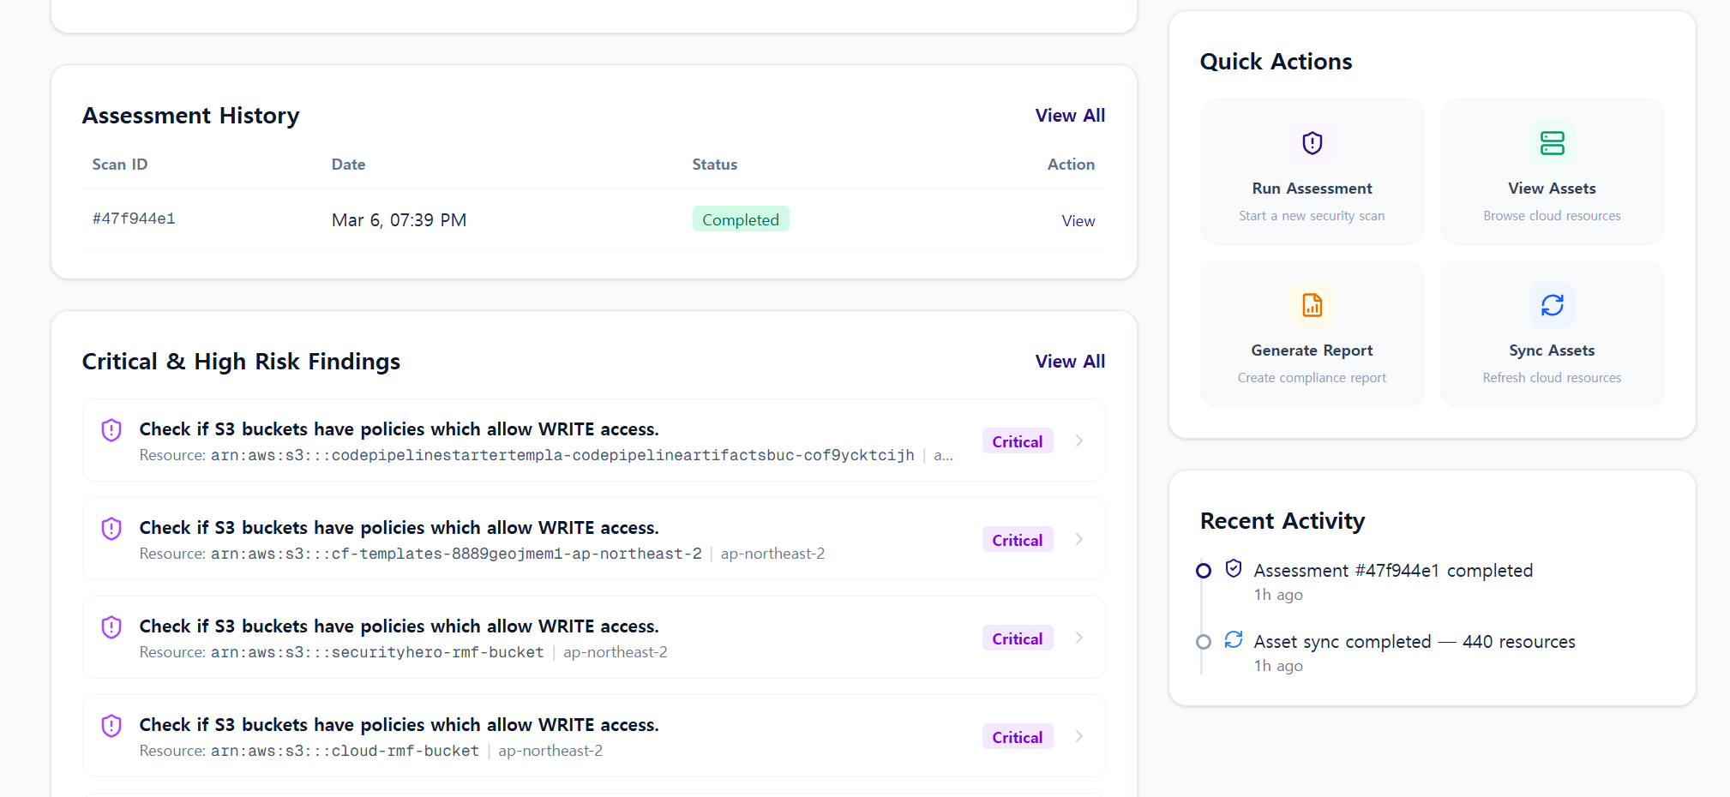
Task: Click the Generate Report chart icon
Action: [x=1312, y=304]
